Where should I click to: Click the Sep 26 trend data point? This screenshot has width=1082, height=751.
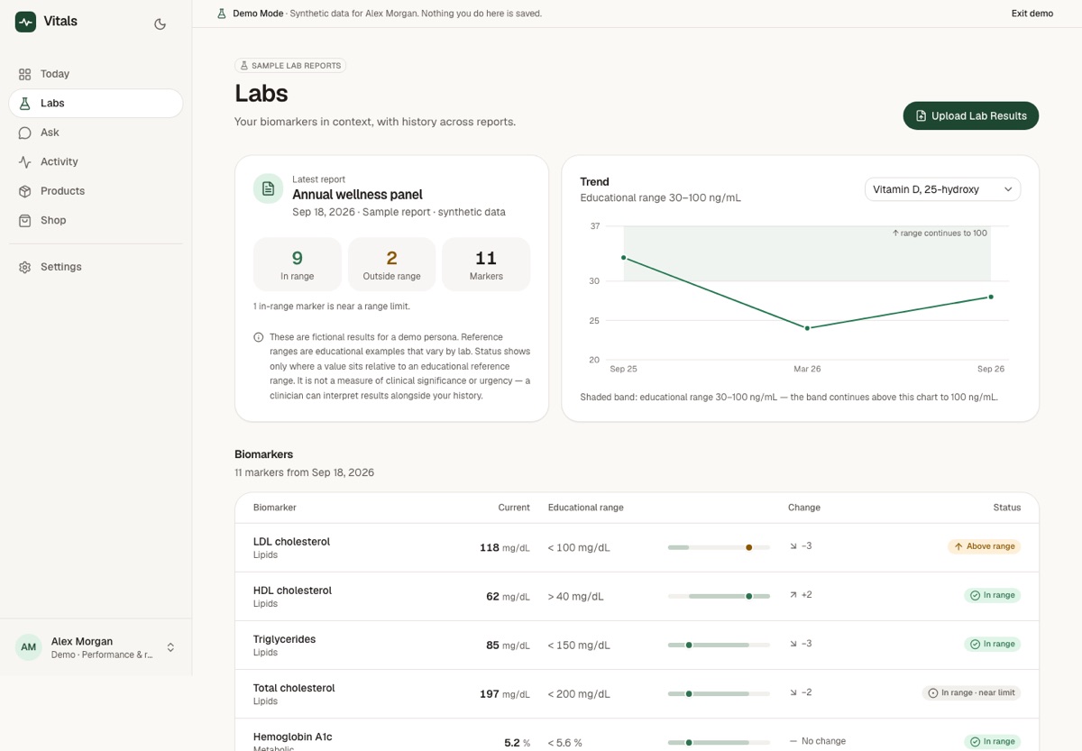click(991, 297)
